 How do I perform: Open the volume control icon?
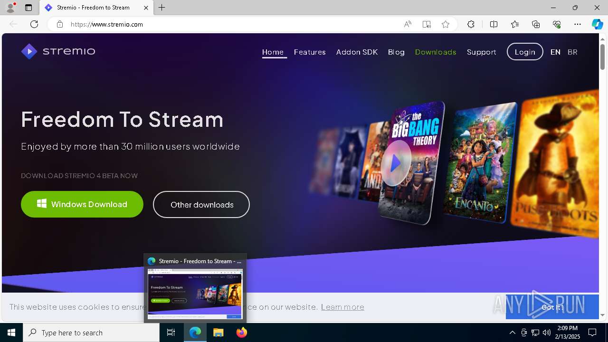pyautogui.click(x=547, y=332)
